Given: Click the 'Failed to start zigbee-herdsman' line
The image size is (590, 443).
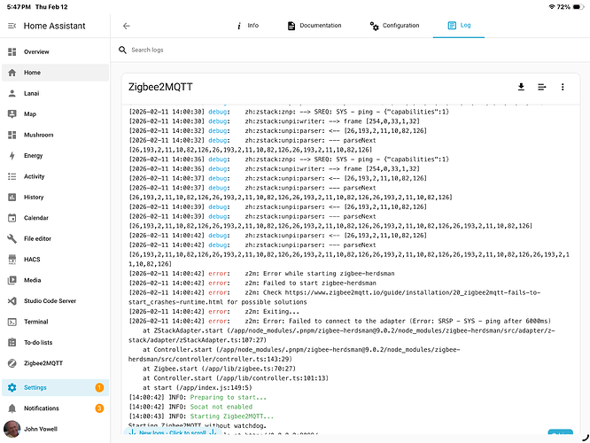Looking at the screenshot, I should [x=252, y=283].
